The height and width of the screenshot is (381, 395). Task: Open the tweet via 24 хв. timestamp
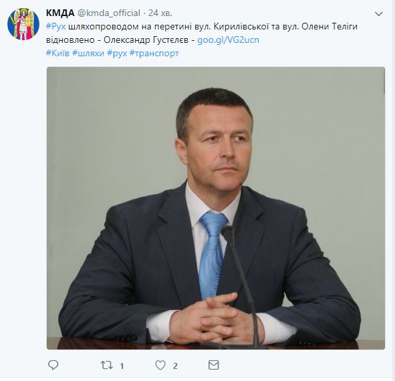pyautogui.click(x=160, y=13)
